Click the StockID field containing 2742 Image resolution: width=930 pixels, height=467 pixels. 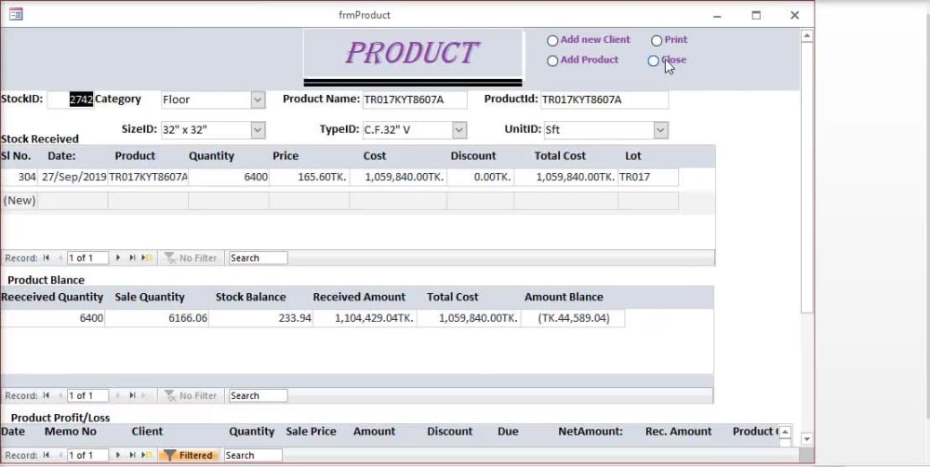(71, 100)
